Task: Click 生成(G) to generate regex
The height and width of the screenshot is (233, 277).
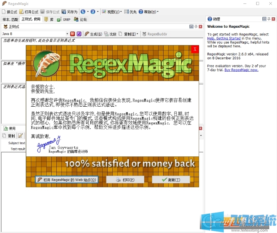Action: [93, 34]
